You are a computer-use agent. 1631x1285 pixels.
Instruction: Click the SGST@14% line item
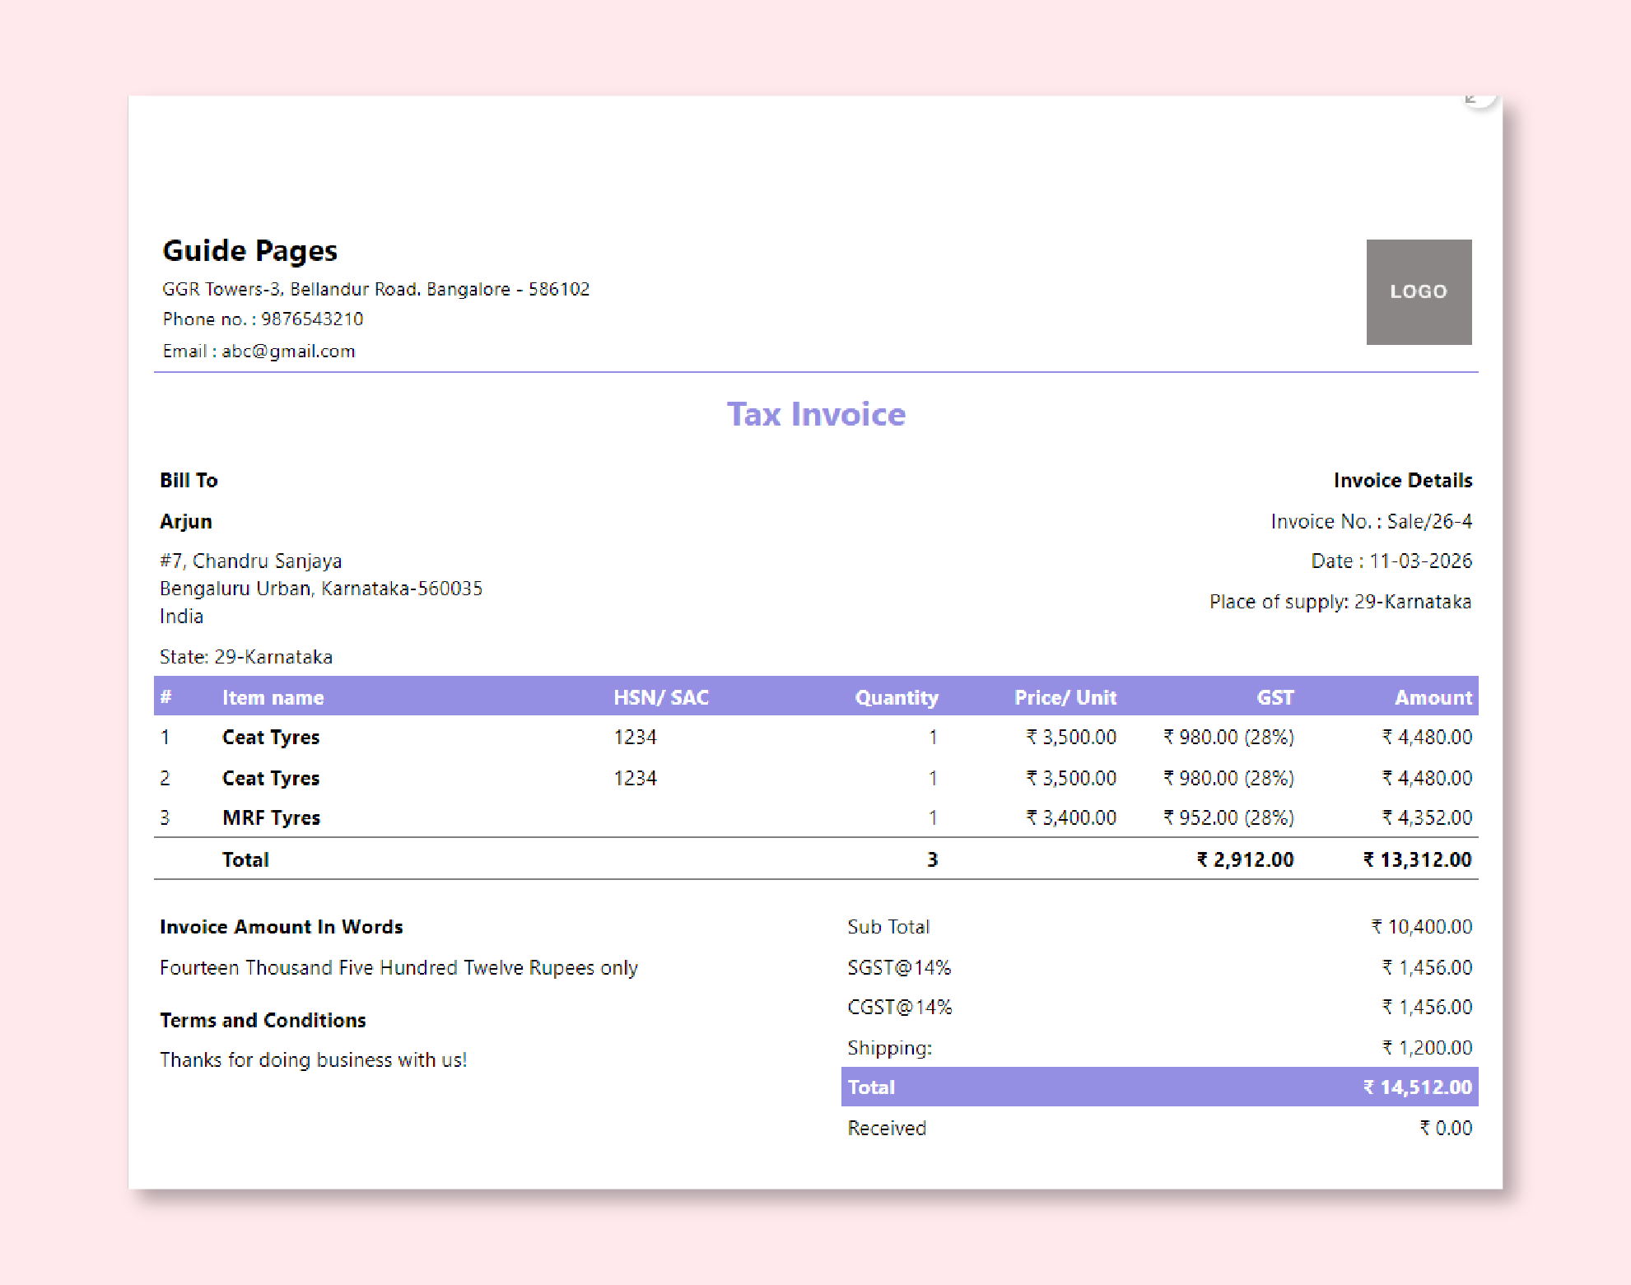(899, 966)
